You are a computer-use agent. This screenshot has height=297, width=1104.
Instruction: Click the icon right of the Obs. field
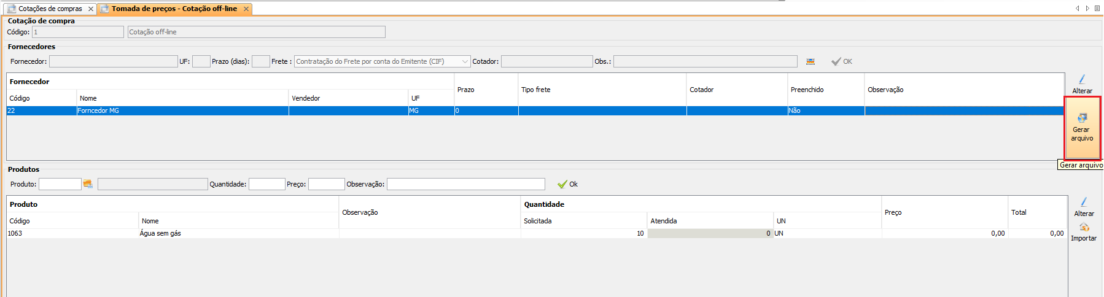[811, 61]
